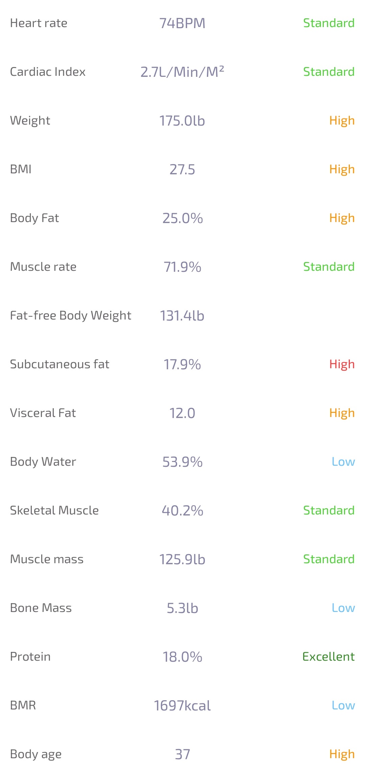Select the Cardiac Index label

pyautogui.click(x=48, y=72)
